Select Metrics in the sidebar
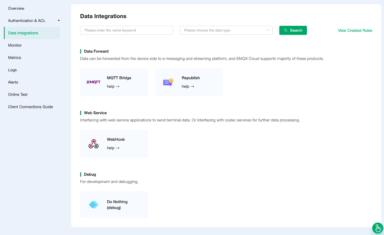 click(x=15, y=57)
